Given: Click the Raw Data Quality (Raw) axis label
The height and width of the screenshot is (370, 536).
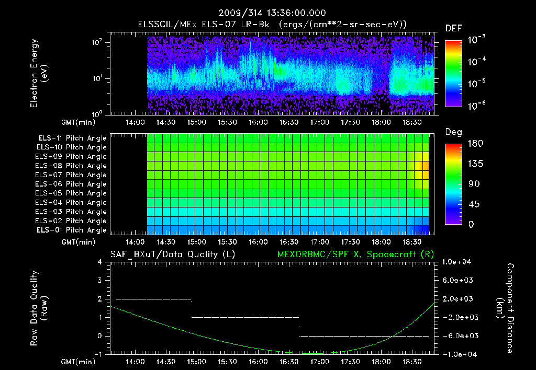Looking at the screenshot, I should 39,308.
